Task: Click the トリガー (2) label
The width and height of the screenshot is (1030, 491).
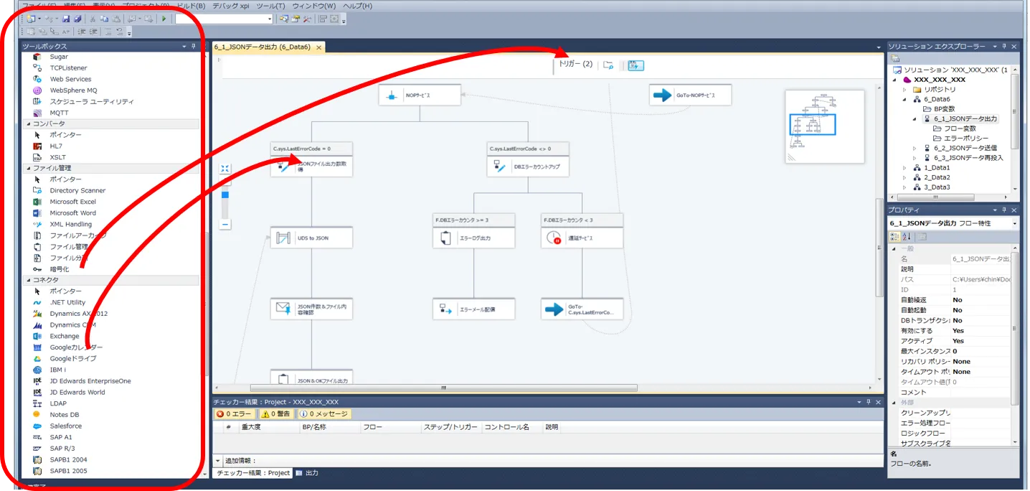Action: coord(575,64)
